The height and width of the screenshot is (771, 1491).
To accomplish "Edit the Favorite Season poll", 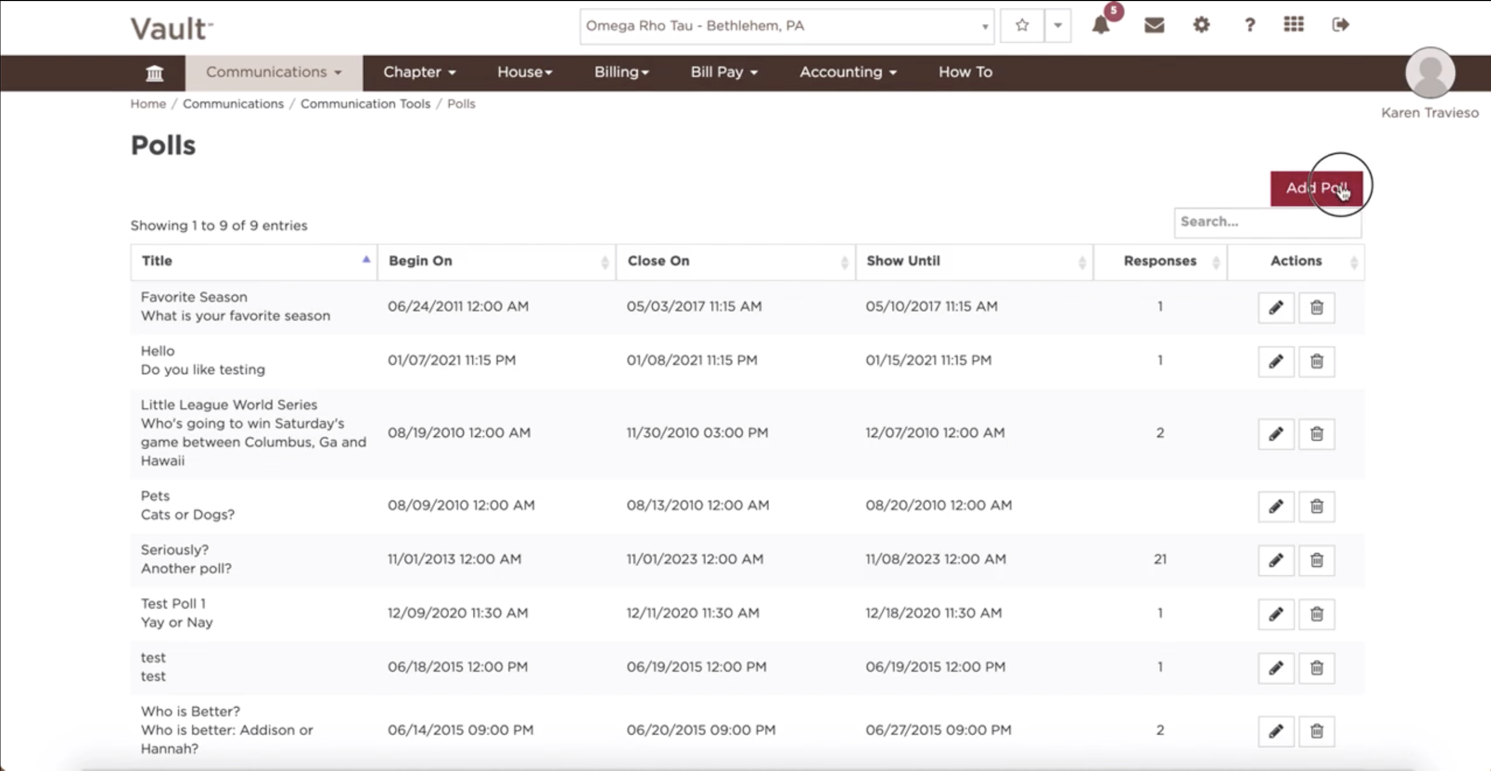I will point(1276,307).
